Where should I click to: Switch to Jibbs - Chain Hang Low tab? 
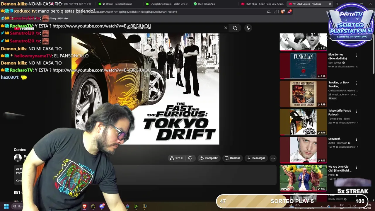(262, 4)
